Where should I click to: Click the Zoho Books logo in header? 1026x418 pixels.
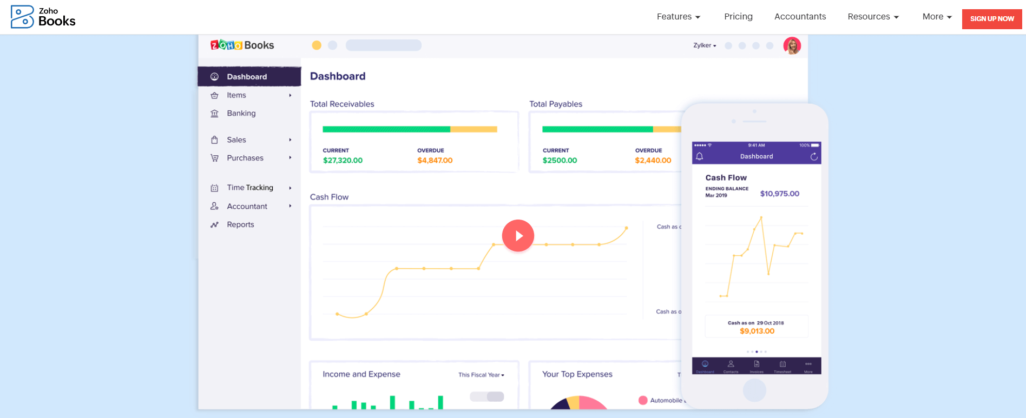click(43, 17)
